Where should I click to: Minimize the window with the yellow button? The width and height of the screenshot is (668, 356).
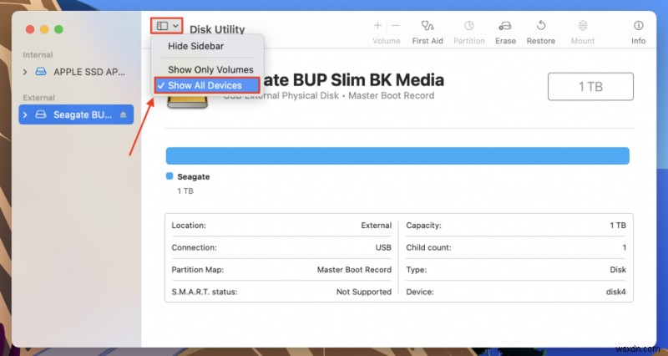(44, 29)
